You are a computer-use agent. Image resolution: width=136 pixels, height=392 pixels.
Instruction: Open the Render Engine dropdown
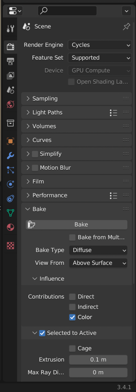(x=100, y=45)
